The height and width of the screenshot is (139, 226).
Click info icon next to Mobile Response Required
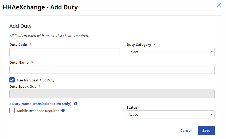(x=63, y=110)
